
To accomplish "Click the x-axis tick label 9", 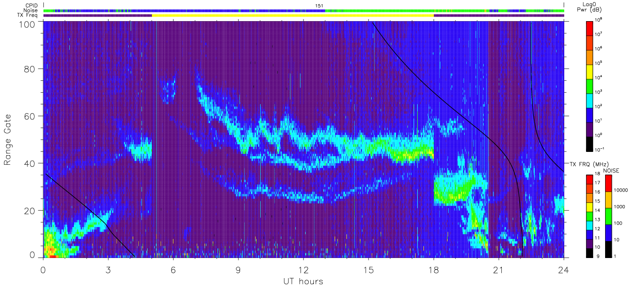I will 238,270.
